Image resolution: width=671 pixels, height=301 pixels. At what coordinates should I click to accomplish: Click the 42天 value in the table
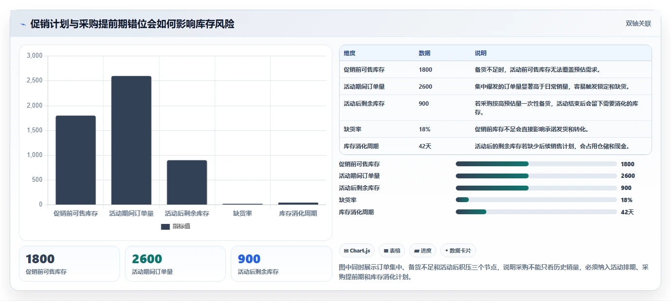[425, 146]
